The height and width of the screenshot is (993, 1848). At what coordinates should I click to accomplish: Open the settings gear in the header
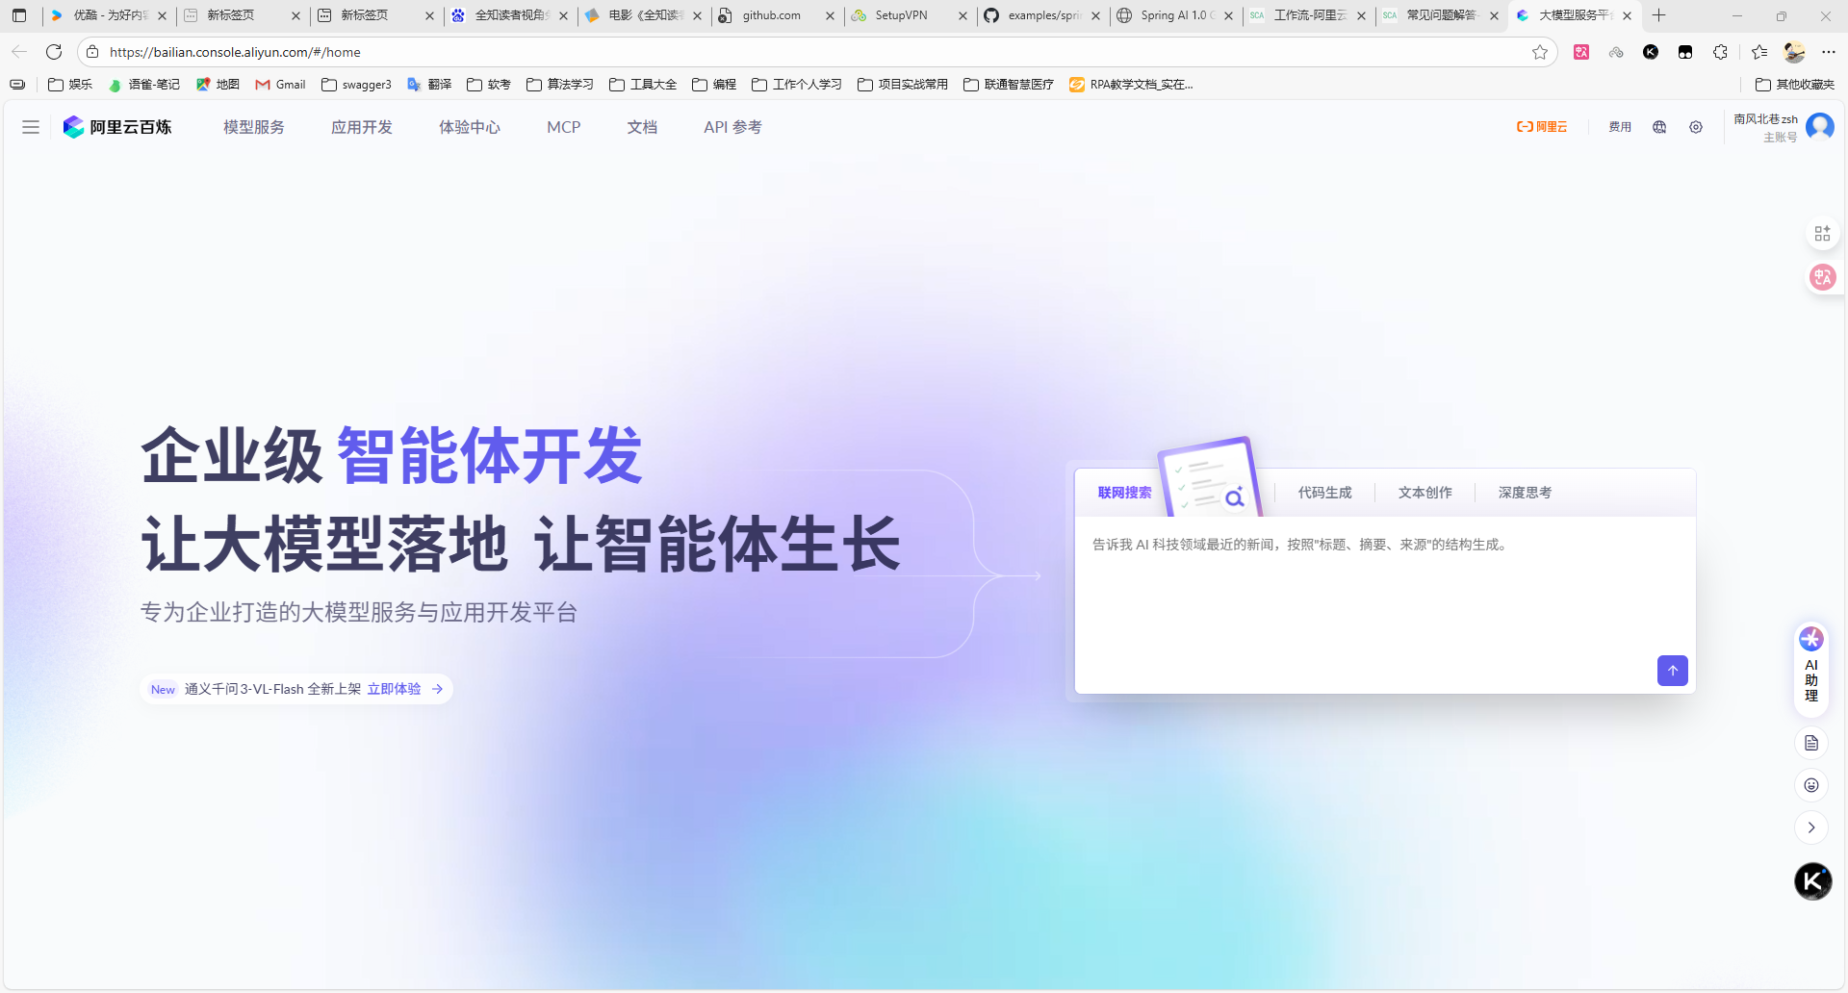(1696, 127)
